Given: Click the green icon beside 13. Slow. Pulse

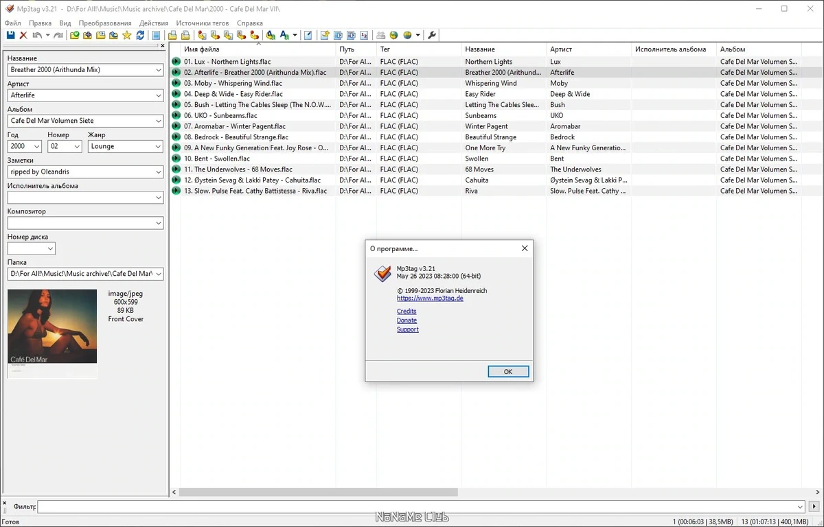Looking at the screenshot, I should pos(176,191).
